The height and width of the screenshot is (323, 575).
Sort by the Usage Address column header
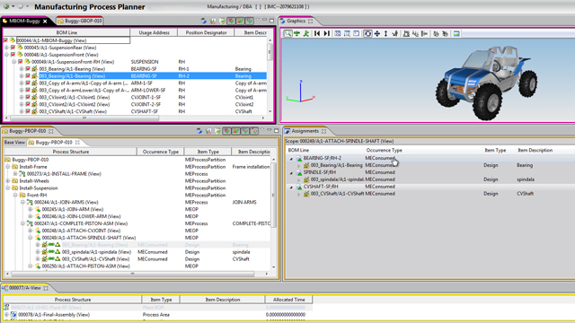coord(154,32)
